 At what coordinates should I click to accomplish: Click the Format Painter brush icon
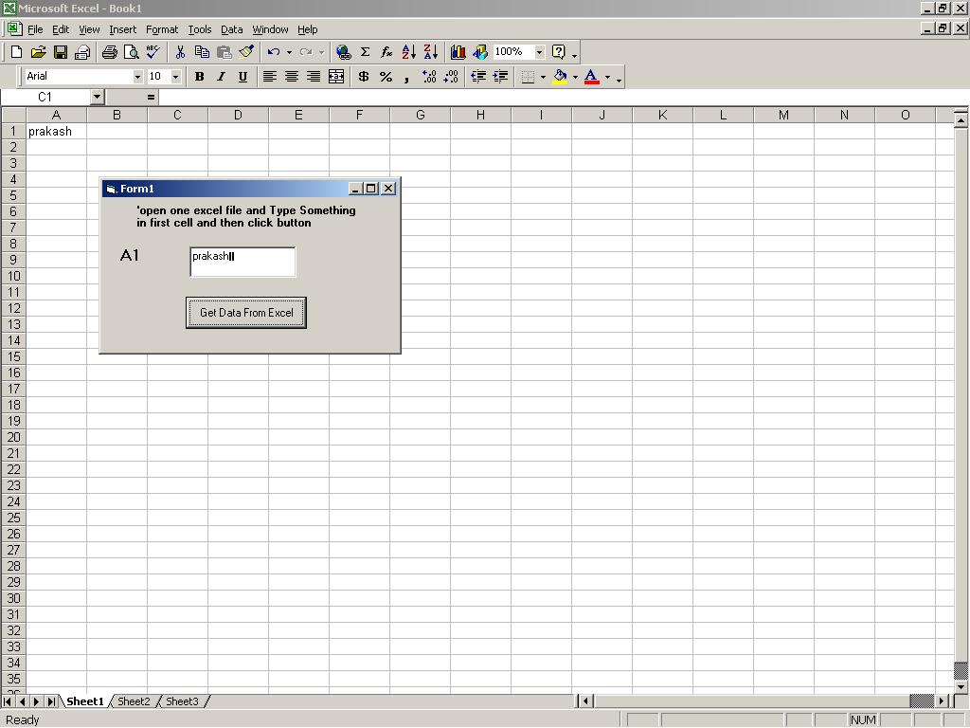(x=246, y=52)
